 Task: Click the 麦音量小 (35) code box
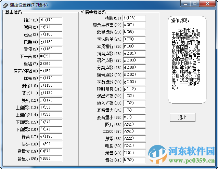(134, 117)
